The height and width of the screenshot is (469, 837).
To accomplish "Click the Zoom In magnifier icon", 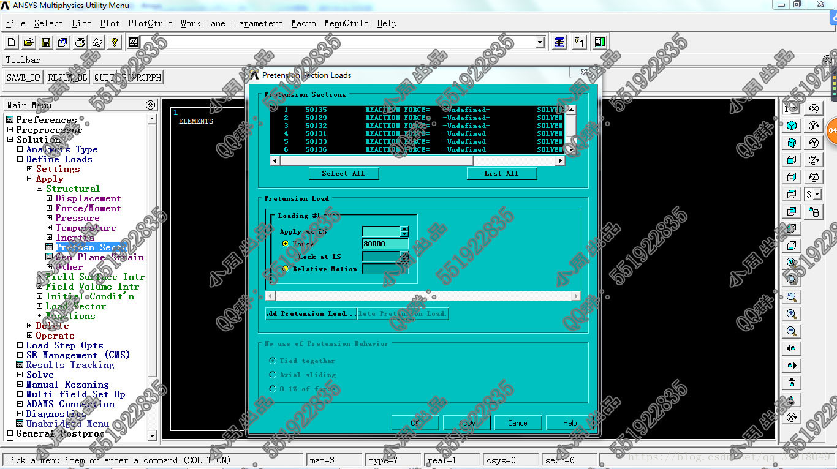I will tap(792, 314).
